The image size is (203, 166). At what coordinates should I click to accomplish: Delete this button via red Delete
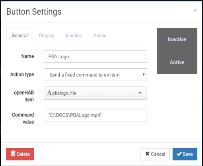(x=20, y=154)
